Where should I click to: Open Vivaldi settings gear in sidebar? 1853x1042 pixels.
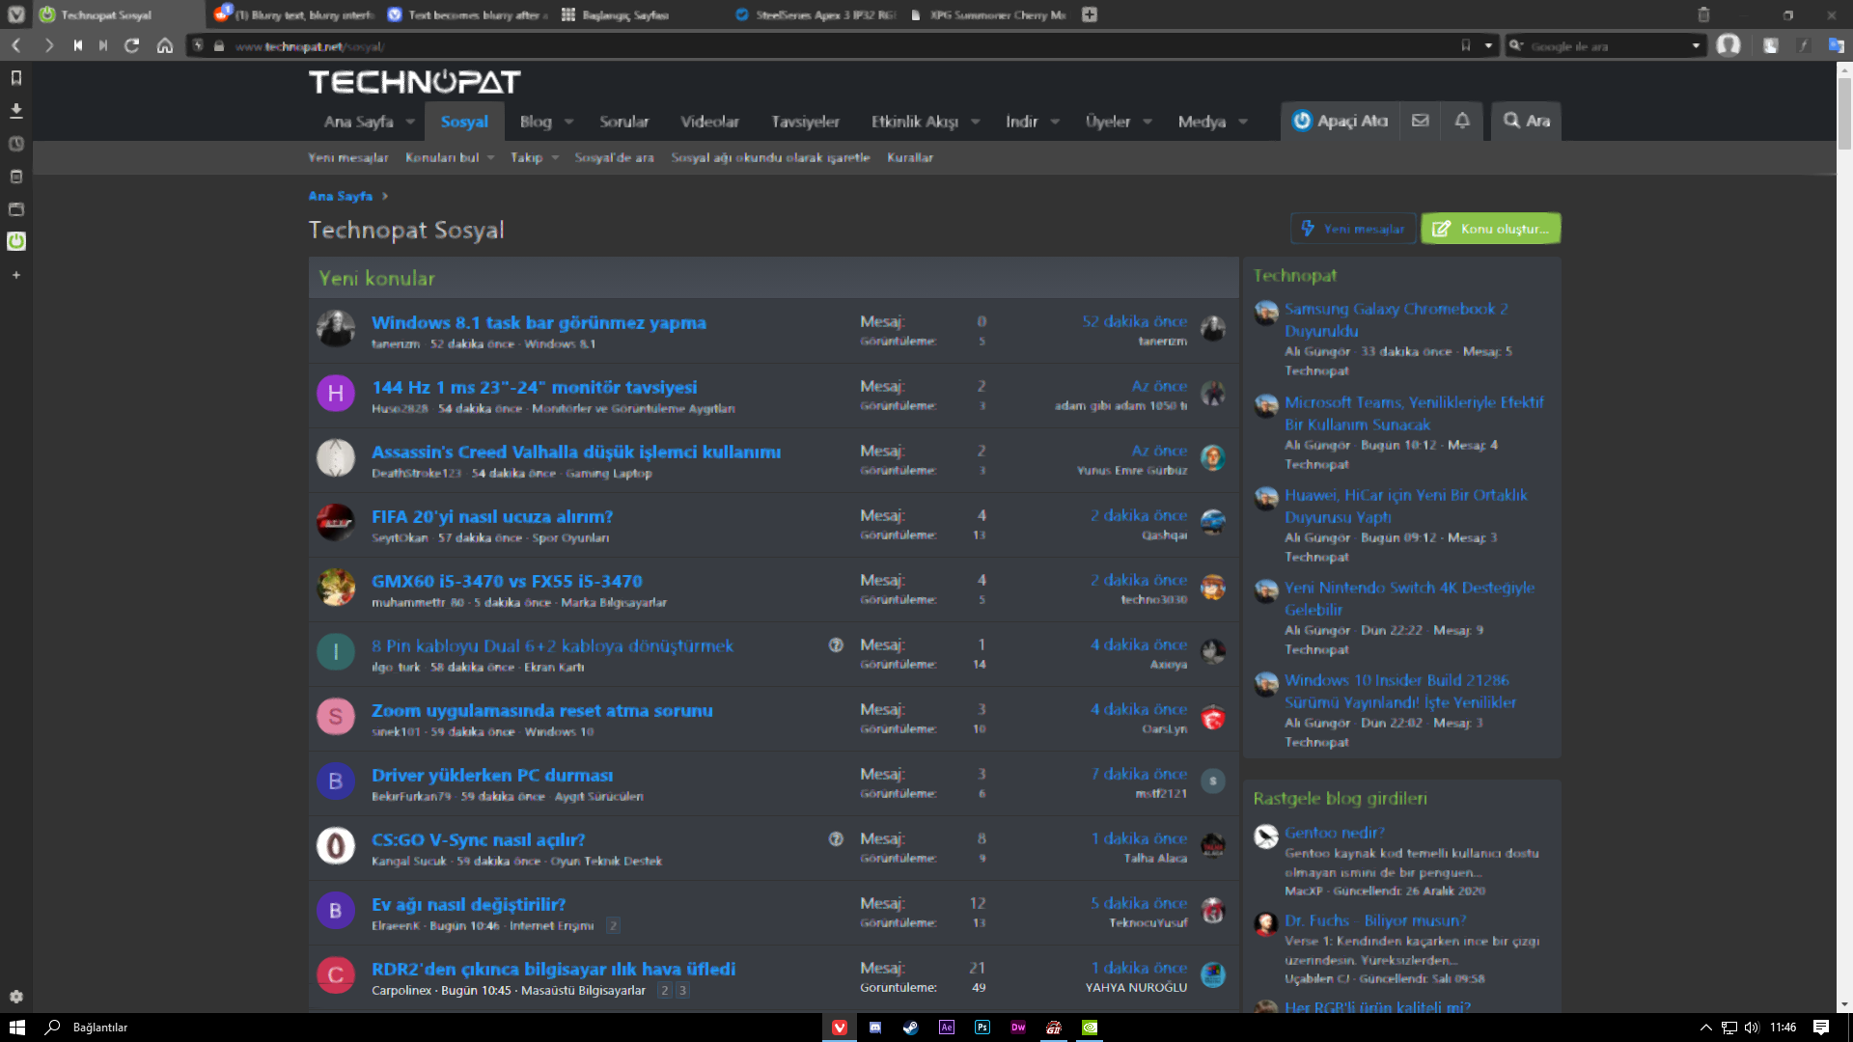click(15, 997)
